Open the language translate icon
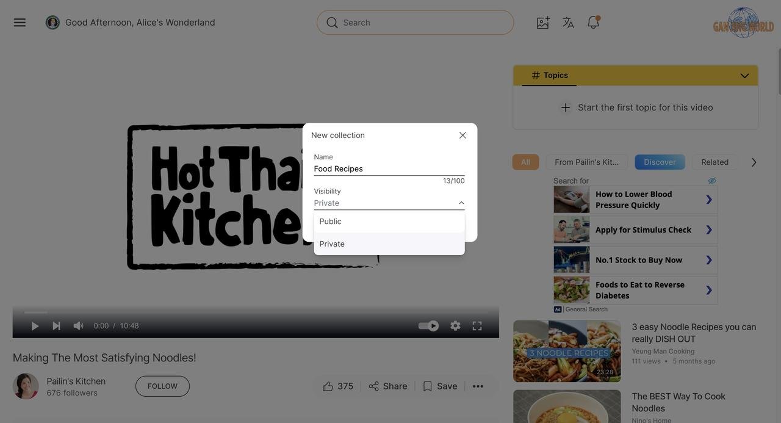 (568, 23)
